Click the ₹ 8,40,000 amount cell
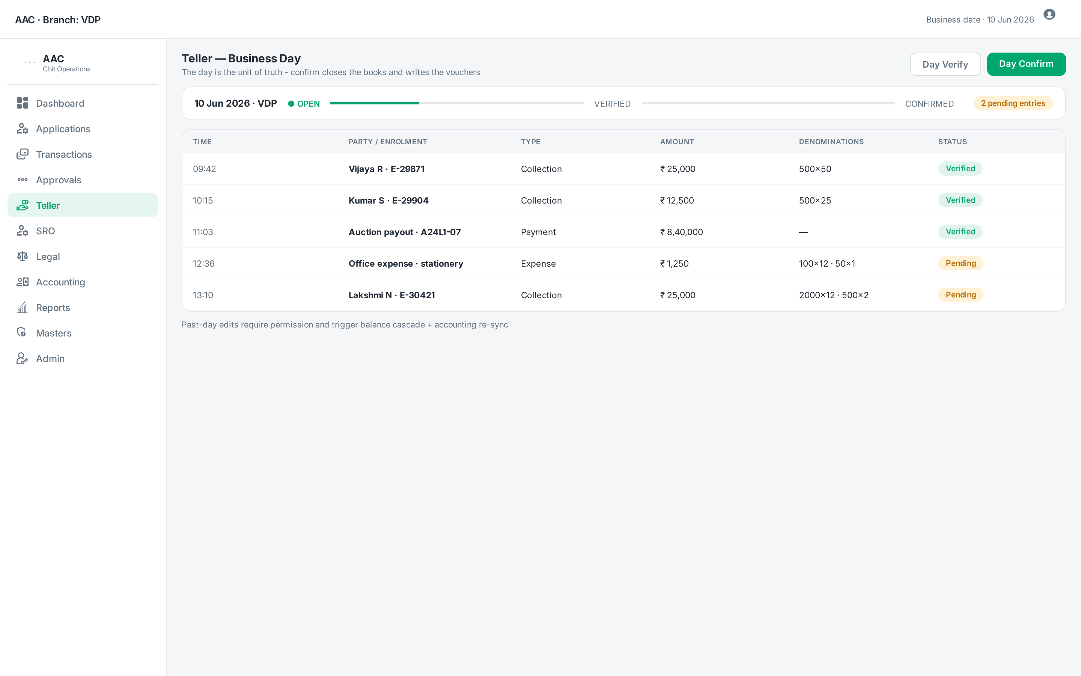This screenshot has width=1081, height=676. point(682,232)
